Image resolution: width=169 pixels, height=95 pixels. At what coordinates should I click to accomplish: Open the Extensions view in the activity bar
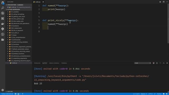tap(3, 18)
